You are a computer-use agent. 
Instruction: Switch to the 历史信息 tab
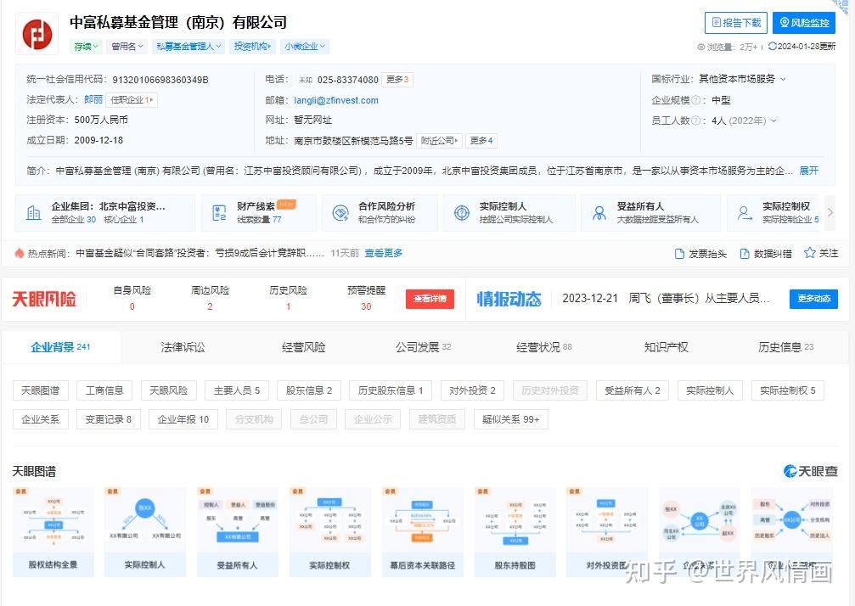pyautogui.click(x=785, y=347)
